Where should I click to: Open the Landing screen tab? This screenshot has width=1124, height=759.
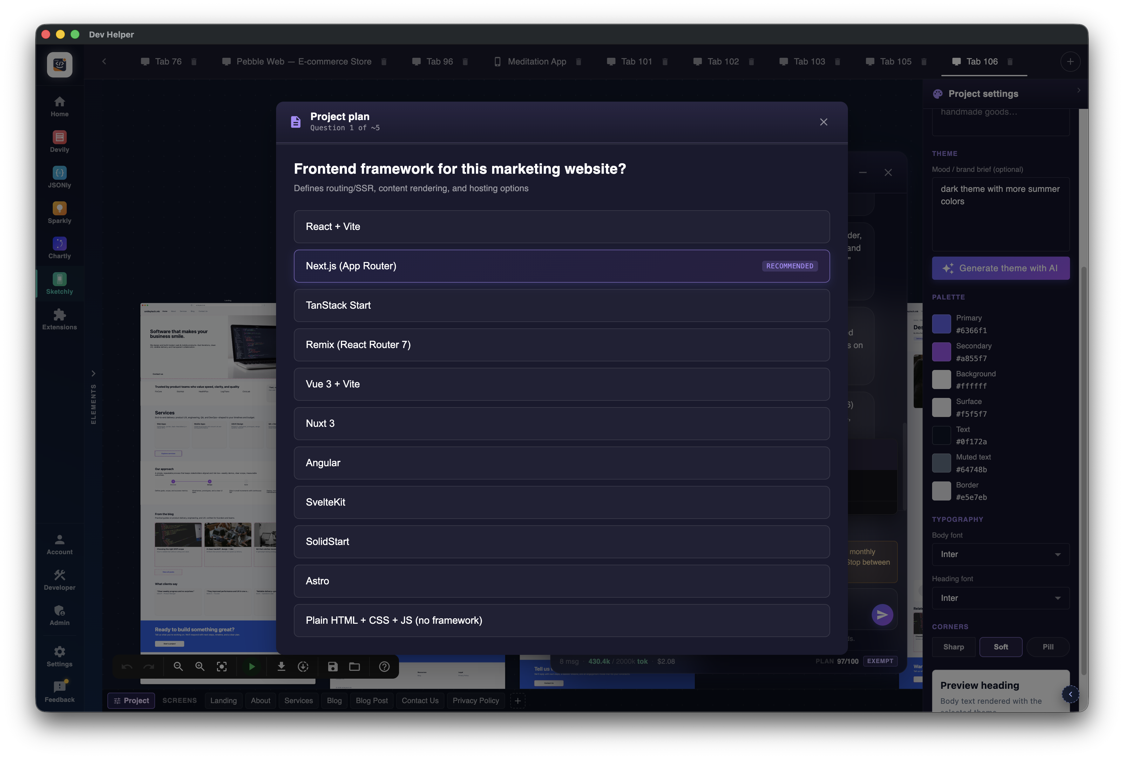pos(223,701)
